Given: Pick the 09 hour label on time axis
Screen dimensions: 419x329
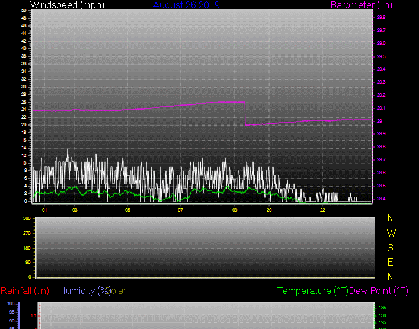Looking at the screenshot, I should [235, 210].
